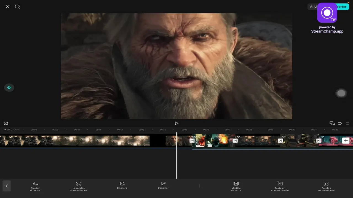This screenshot has width=353, height=198.
Task: Click the 00:14 ruler timestamp
Action: click(x=163, y=130)
